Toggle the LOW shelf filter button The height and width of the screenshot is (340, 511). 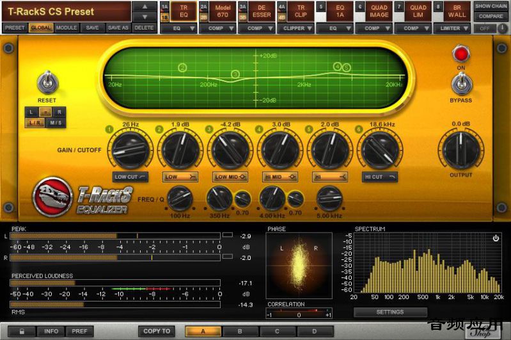point(180,177)
